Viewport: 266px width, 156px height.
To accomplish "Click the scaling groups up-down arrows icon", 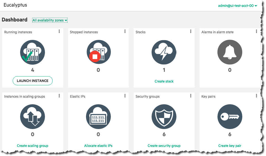I will click(x=33, y=117).
